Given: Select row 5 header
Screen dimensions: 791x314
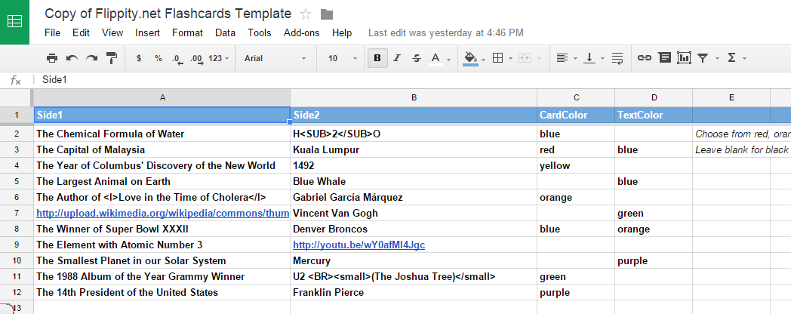Looking at the screenshot, I should click(x=16, y=181).
